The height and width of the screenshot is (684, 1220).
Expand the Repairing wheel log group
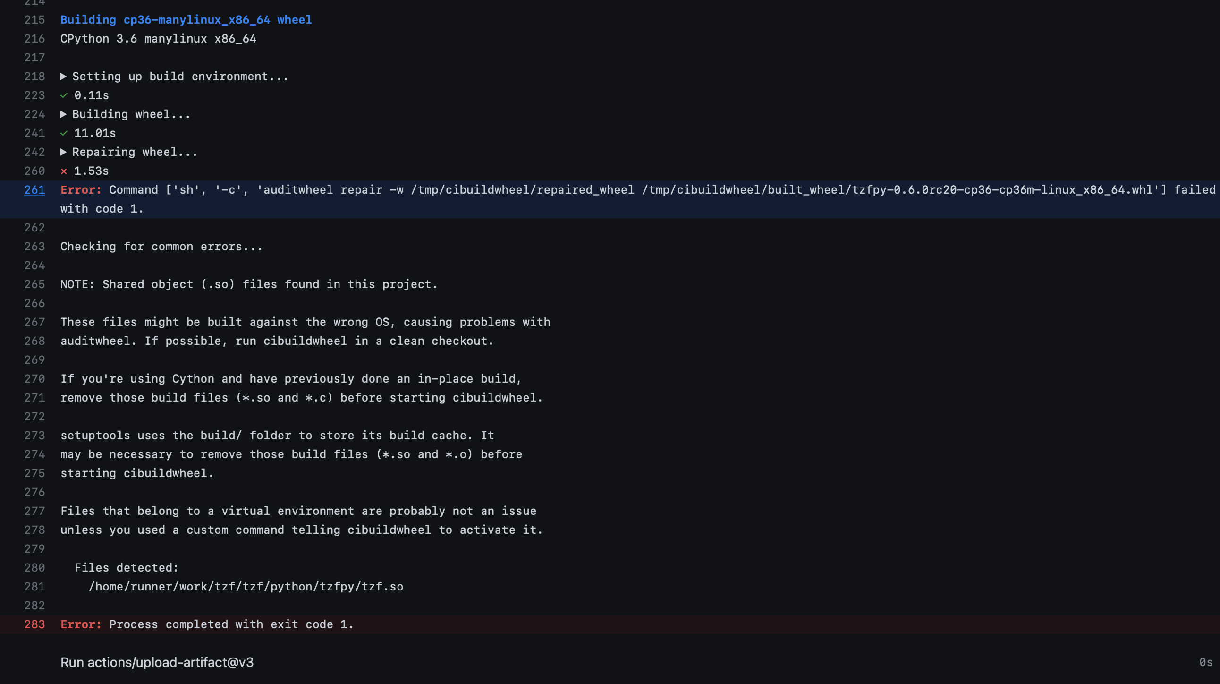click(x=135, y=152)
